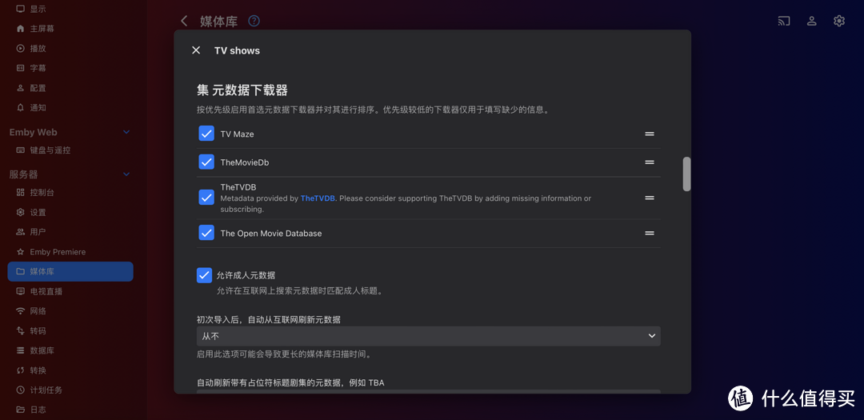Click the dashboard grid icon beside 控制台

click(20, 192)
